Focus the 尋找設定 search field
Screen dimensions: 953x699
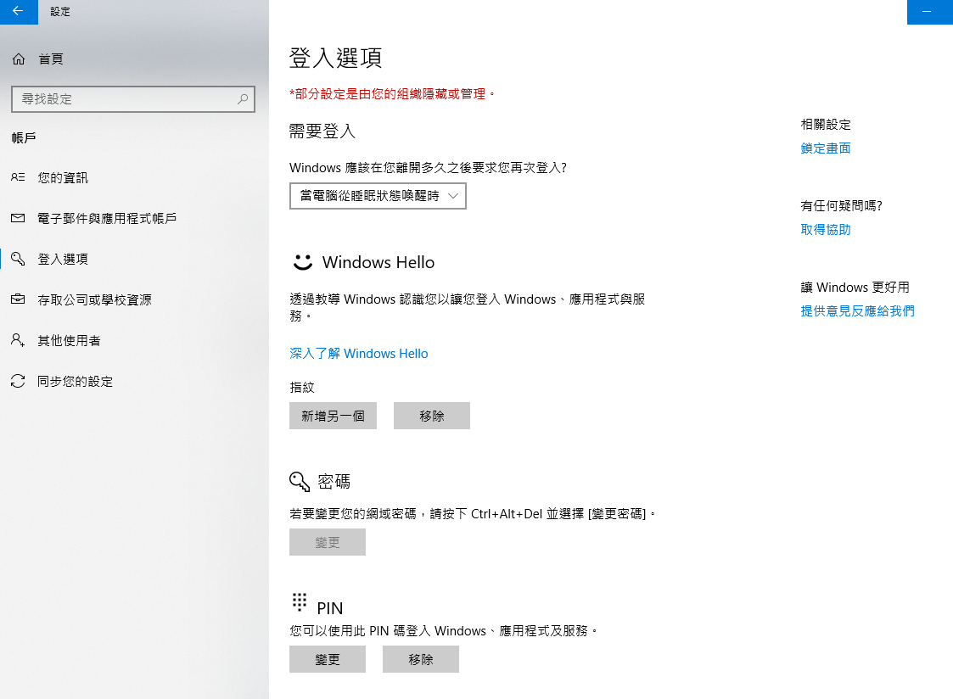pyautogui.click(x=133, y=99)
